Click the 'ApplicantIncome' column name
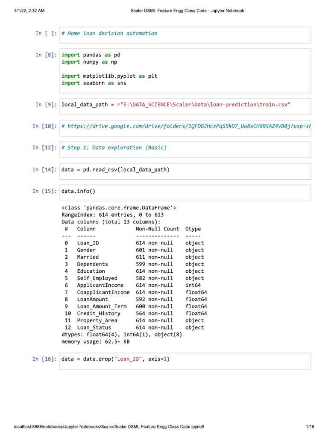Viewport: 328px width, 437px height. [x=100, y=286]
